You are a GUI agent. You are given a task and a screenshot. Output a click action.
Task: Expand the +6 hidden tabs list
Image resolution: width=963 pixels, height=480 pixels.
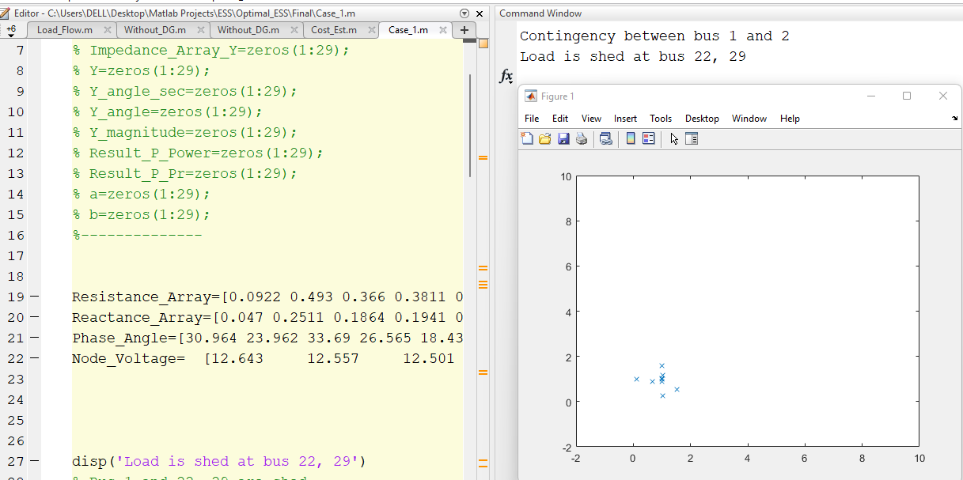9,28
